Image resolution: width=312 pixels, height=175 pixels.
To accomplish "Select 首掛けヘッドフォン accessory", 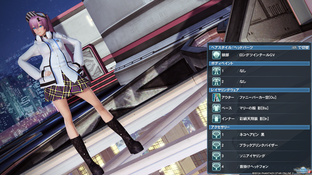I will tap(254, 166).
